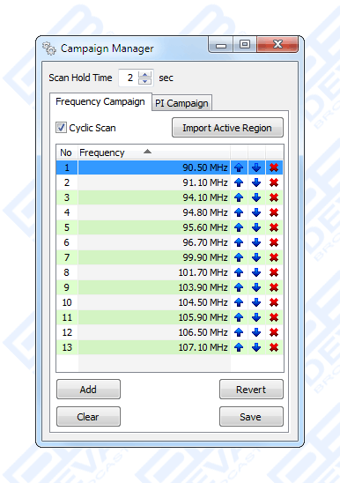Move 91.10 MHz entry up
Viewport: 340px width, 483px height.
239,182
